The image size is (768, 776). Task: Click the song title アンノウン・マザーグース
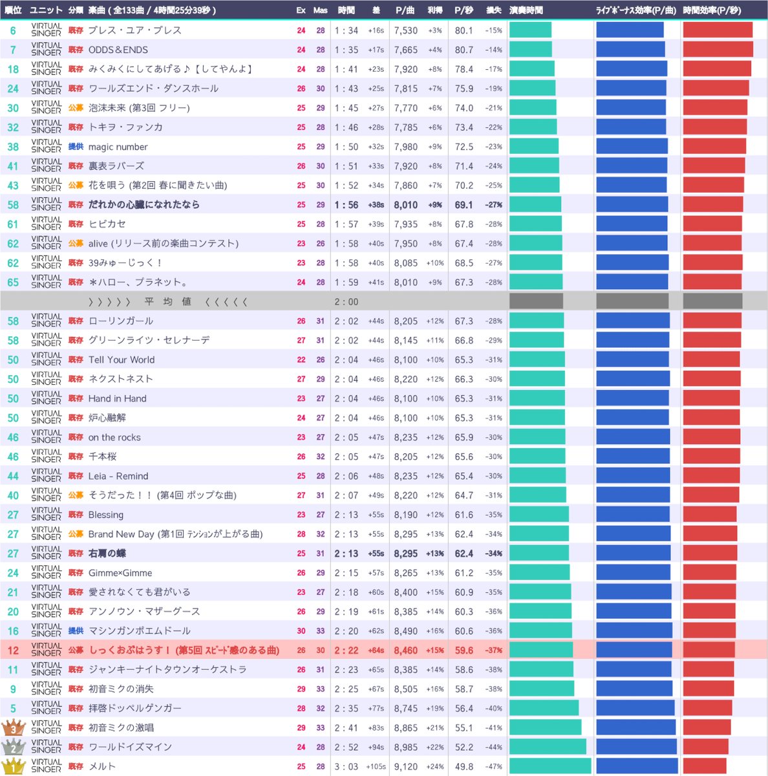click(x=145, y=612)
